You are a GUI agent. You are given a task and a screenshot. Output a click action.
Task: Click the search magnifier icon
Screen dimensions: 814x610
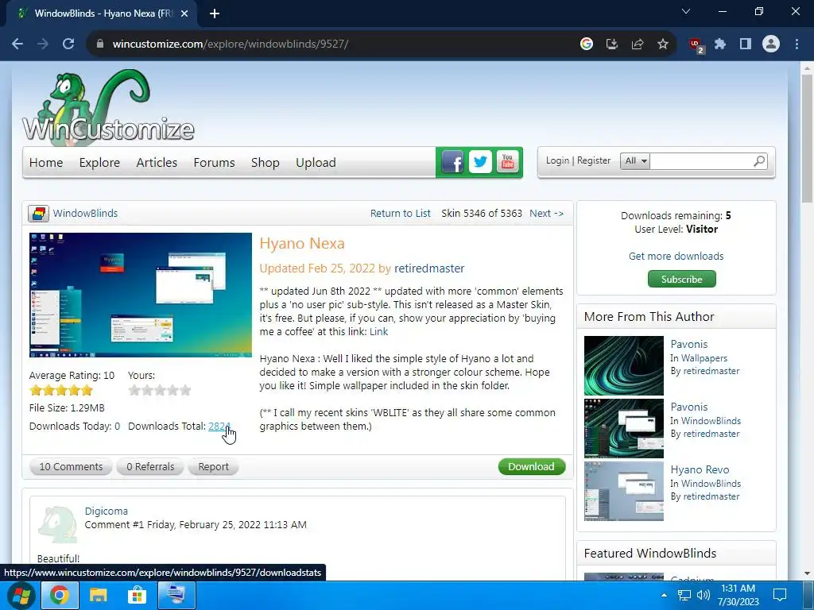tap(759, 160)
